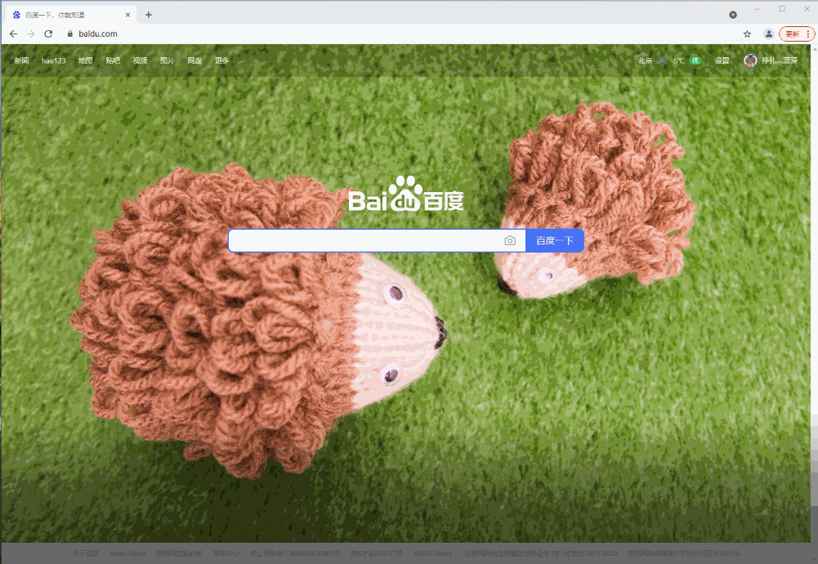
Task: Open the hao123 link
Action: tap(54, 60)
